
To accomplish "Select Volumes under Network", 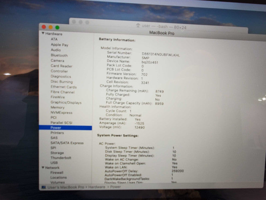I will point(58,182).
